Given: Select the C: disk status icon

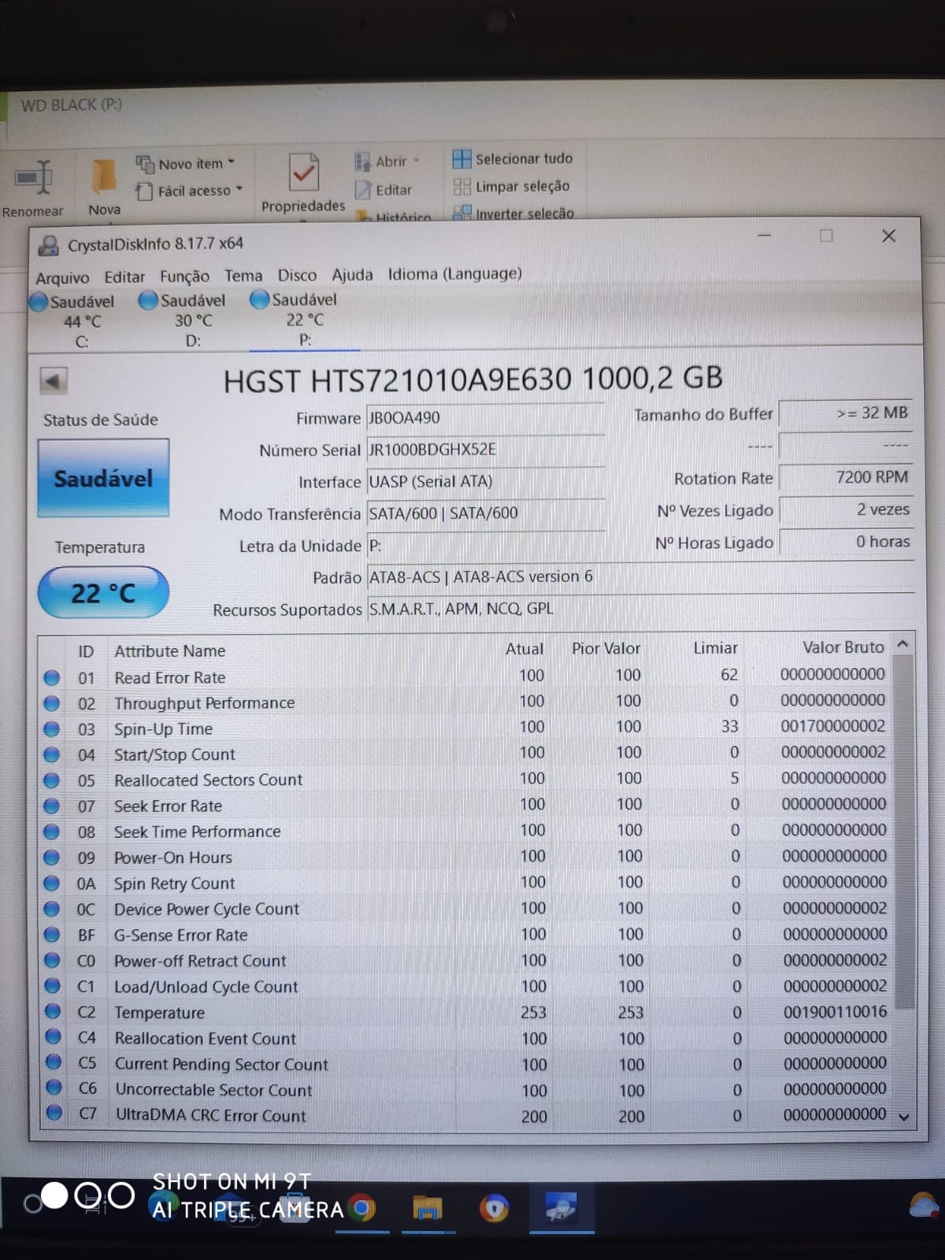Looking at the screenshot, I should tap(38, 302).
